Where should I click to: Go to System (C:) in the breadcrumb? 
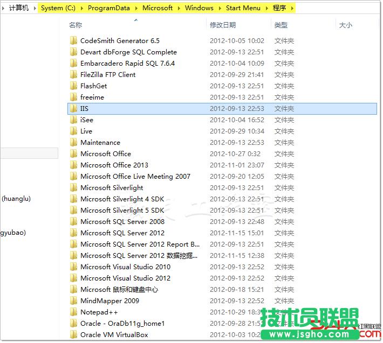coord(58,8)
